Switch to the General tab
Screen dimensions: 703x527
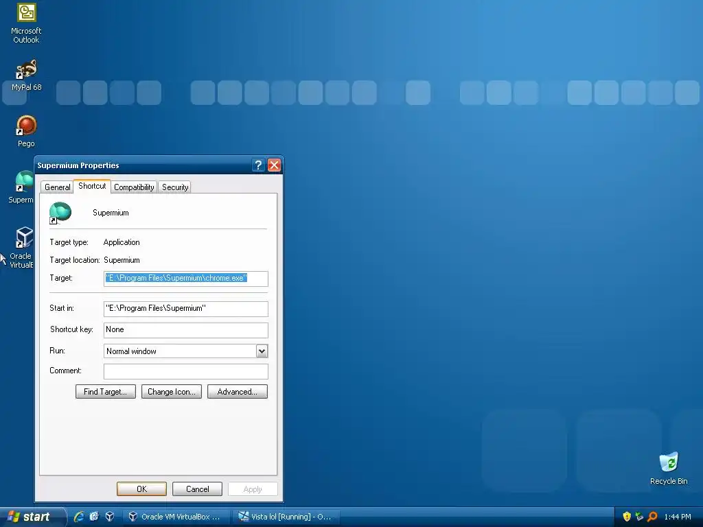(58, 187)
